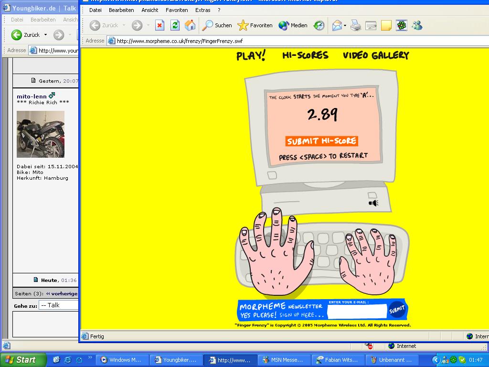The height and width of the screenshot is (367, 489).
Task: Toggle the speaker sound icon on the game computer
Action: click(373, 203)
